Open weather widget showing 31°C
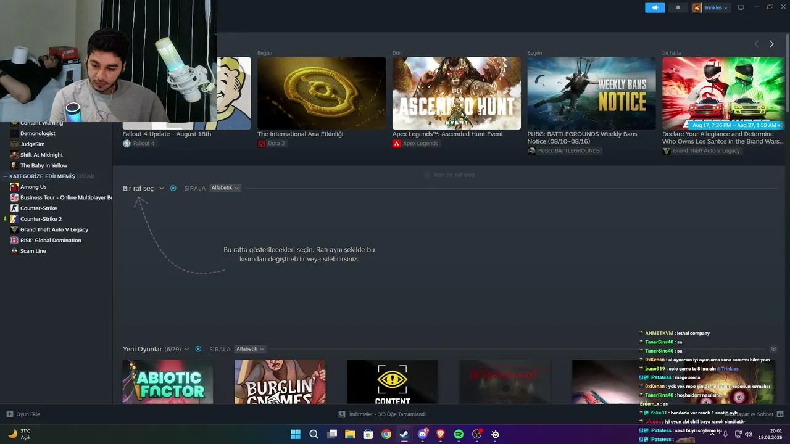790x444 pixels. pyautogui.click(x=19, y=434)
